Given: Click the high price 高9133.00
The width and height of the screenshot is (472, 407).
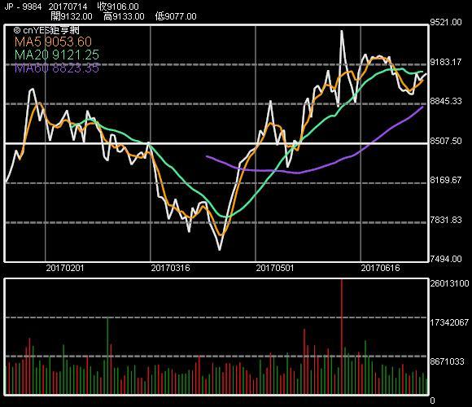Looking at the screenshot, I should [124, 16].
